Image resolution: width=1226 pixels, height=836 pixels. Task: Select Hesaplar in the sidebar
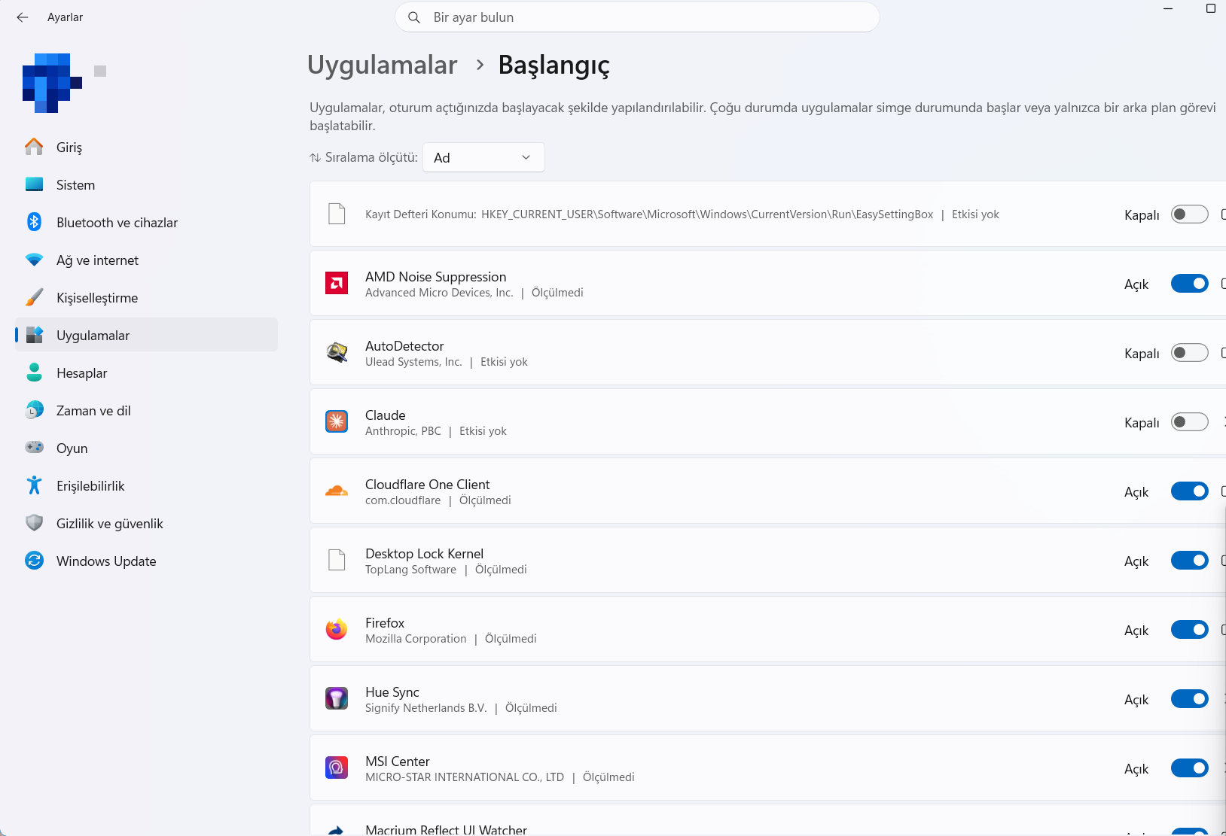146,372
